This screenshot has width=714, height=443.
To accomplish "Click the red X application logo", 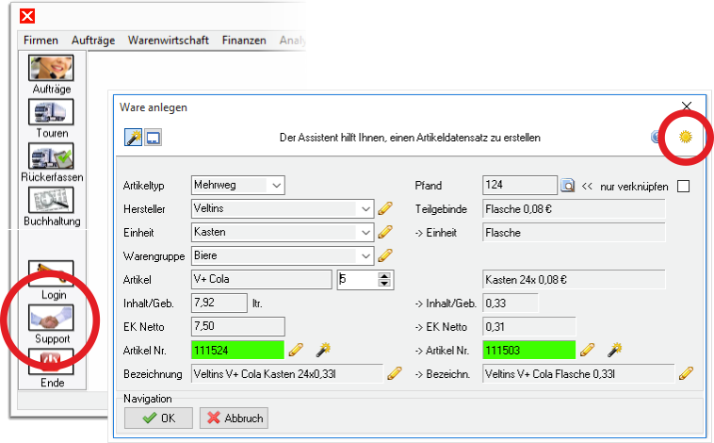I will pyautogui.click(x=27, y=16).
